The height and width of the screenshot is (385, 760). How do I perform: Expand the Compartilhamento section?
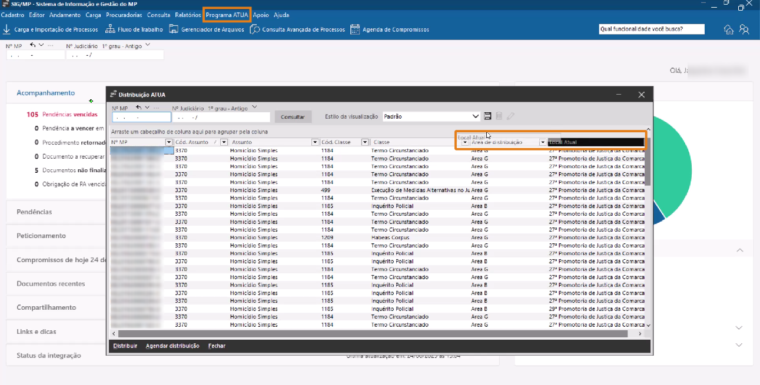[46, 308]
